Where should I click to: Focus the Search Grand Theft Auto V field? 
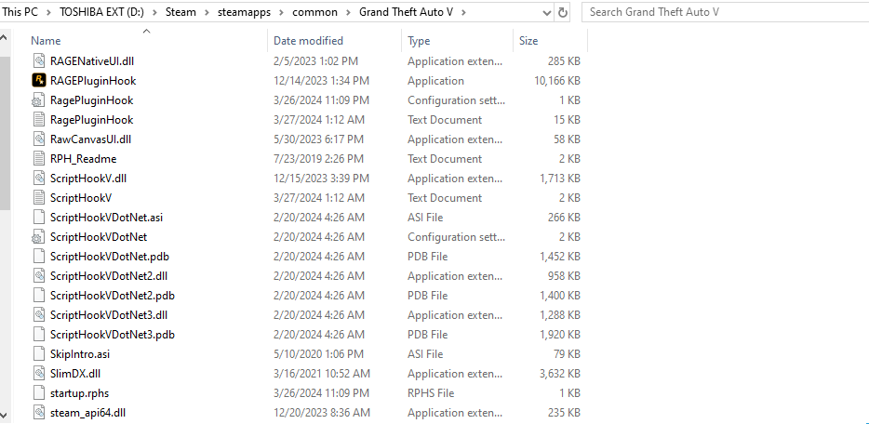[x=721, y=13]
